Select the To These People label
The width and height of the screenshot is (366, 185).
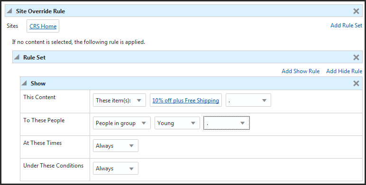(x=44, y=120)
